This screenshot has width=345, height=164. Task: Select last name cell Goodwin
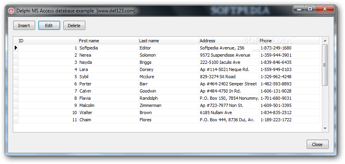point(169,91)
